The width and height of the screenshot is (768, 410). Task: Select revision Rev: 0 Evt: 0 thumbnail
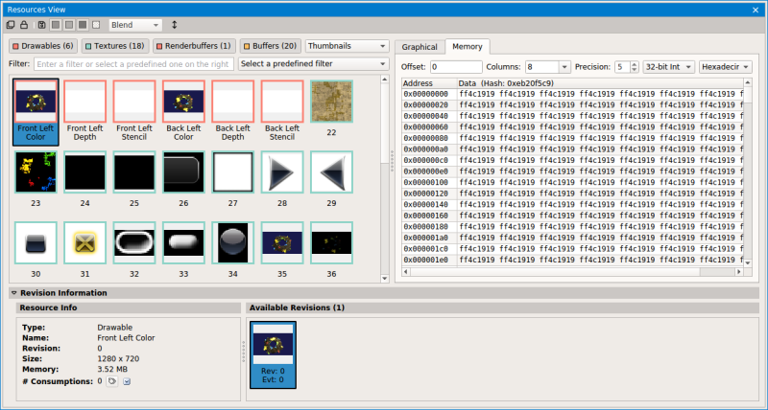[273, 354]
